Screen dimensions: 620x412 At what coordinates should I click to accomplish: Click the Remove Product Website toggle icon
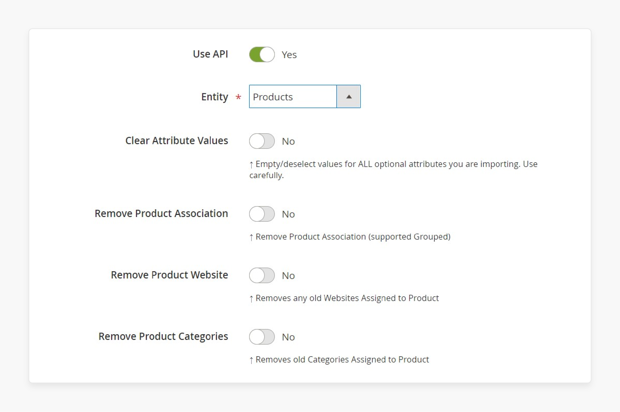coord(261,275)
